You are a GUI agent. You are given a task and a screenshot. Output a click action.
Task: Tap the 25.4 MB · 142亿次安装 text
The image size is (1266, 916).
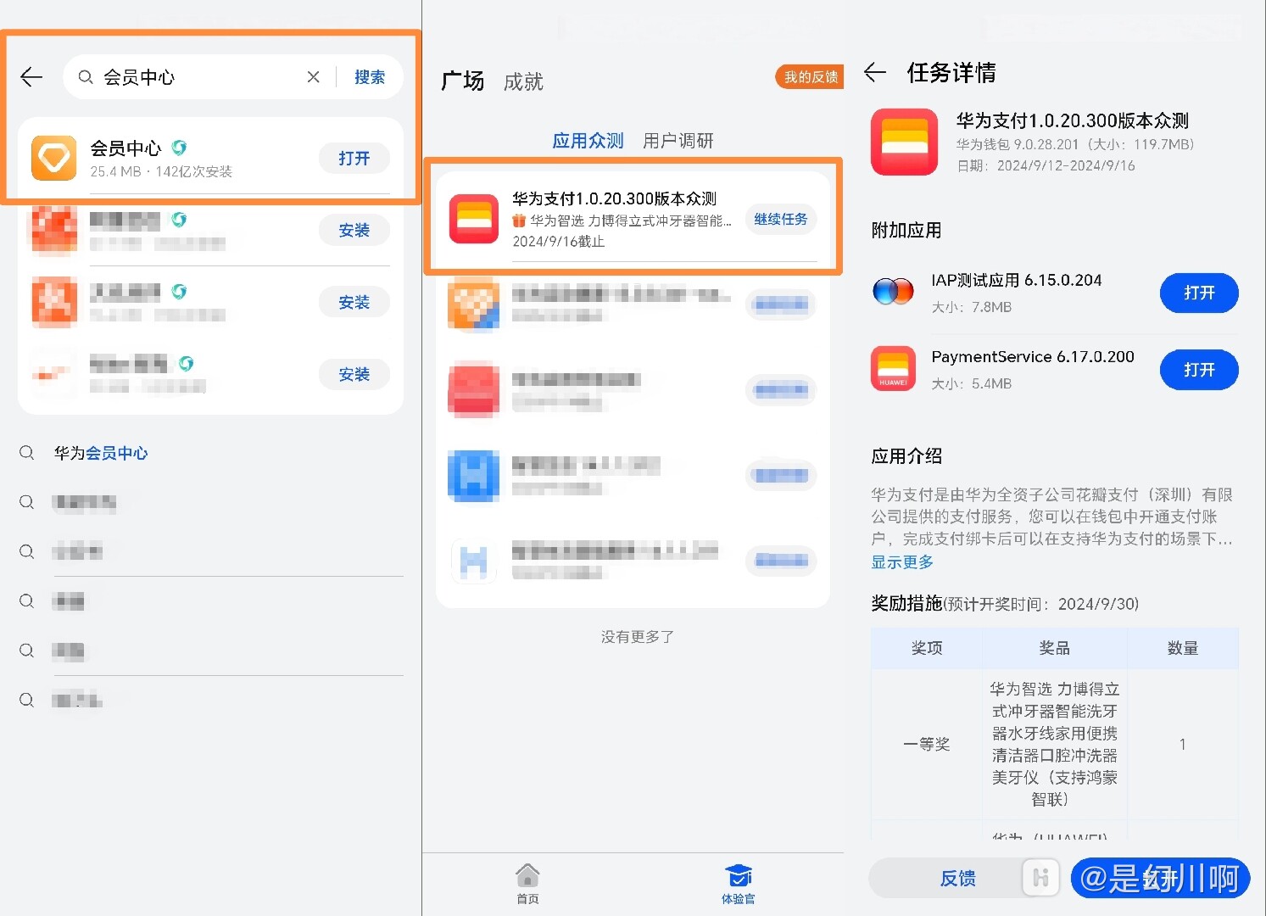tap(161, 171)
